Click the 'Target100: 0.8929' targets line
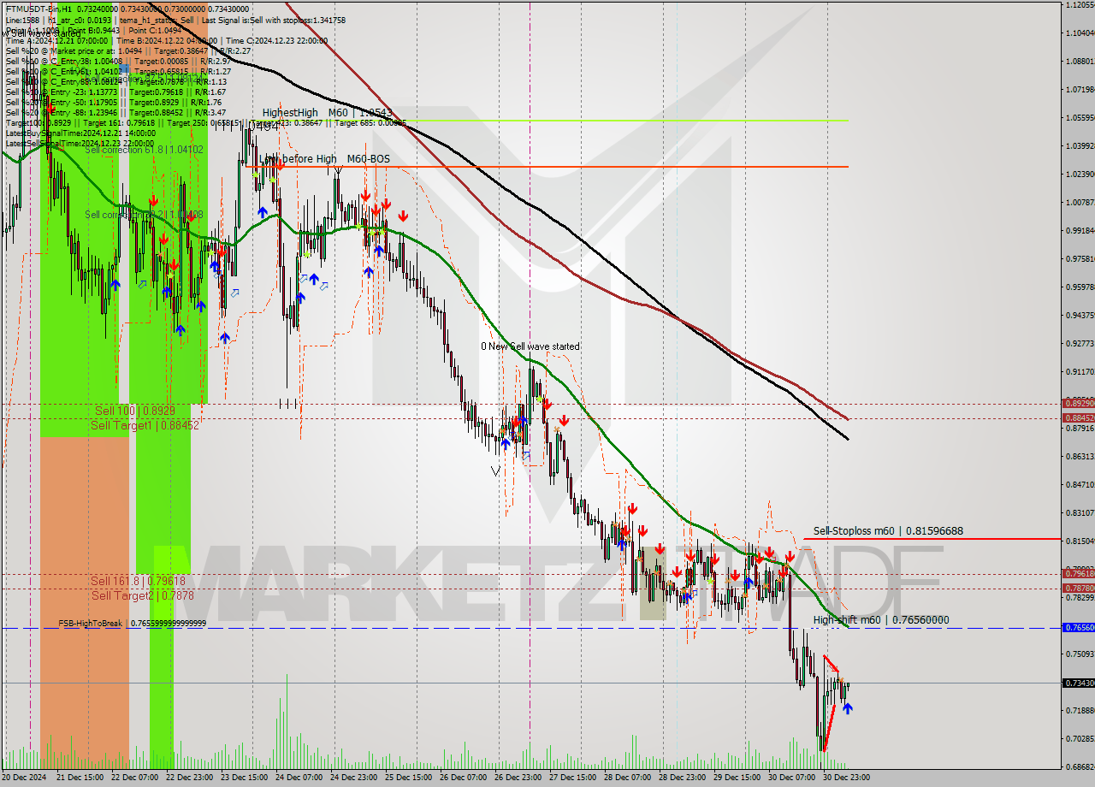The height and width of the screenshot is (787, 1095). (205, 122)
